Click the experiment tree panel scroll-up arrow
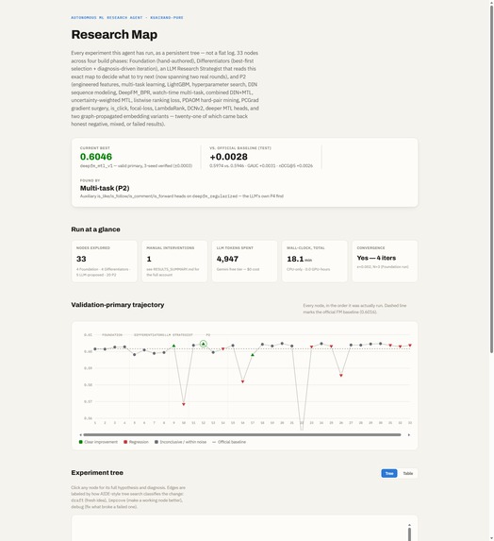 click(x=409, y=525)
